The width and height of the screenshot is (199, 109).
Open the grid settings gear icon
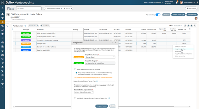[188, 26]
